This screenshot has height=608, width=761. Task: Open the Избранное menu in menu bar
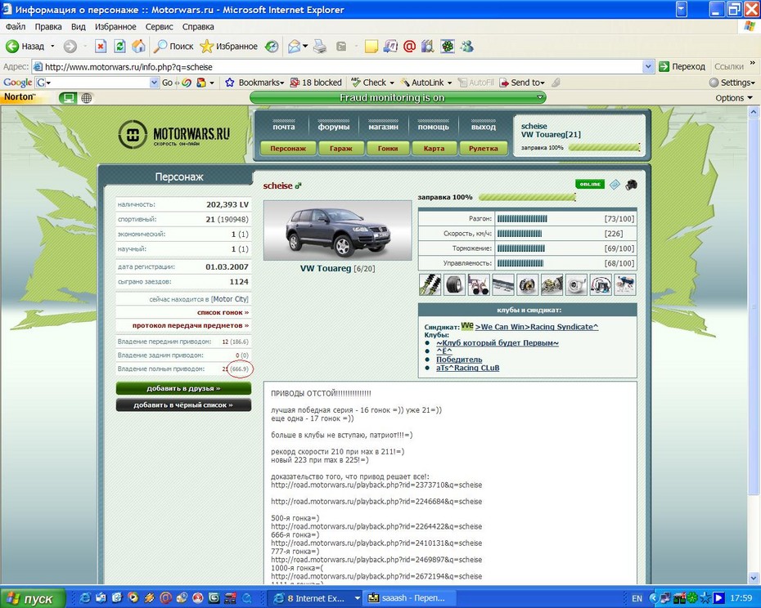pyautogui.click(x=115, y=27)
